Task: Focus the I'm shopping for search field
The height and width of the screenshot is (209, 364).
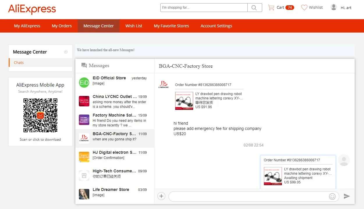Action: [x=204, y=8]
